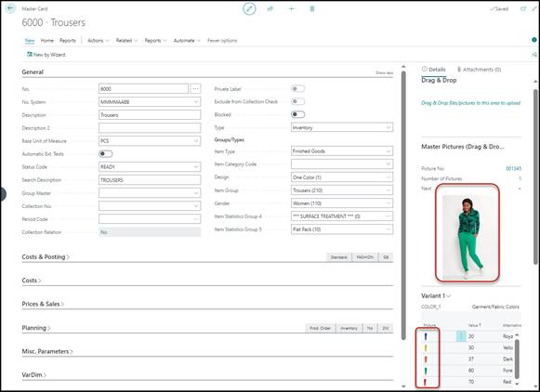Click the pencil edit icon

tap(249, 8)
